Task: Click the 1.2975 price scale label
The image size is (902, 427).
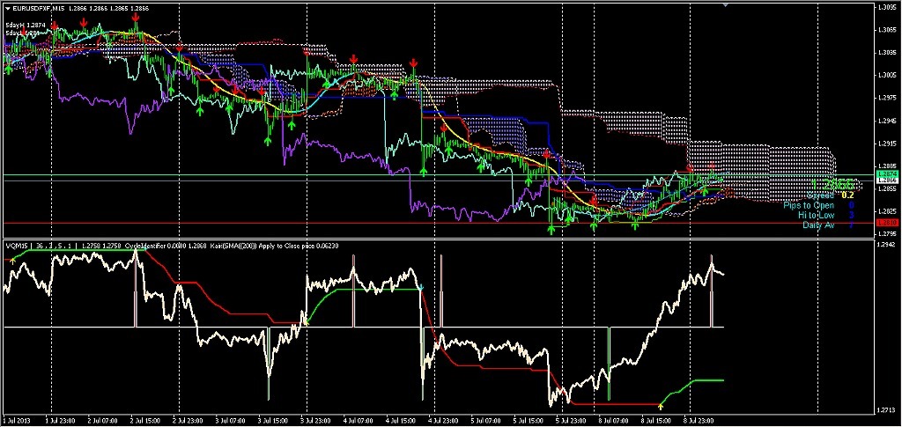Action: tap(886, 98)
